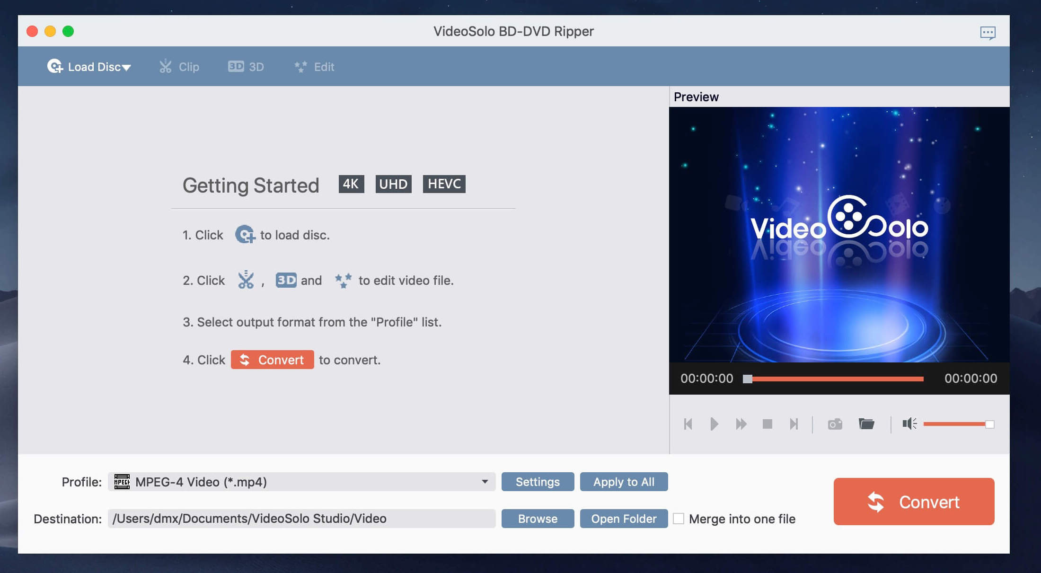
Task: Stop the preview playback
Action: [768, 424]
